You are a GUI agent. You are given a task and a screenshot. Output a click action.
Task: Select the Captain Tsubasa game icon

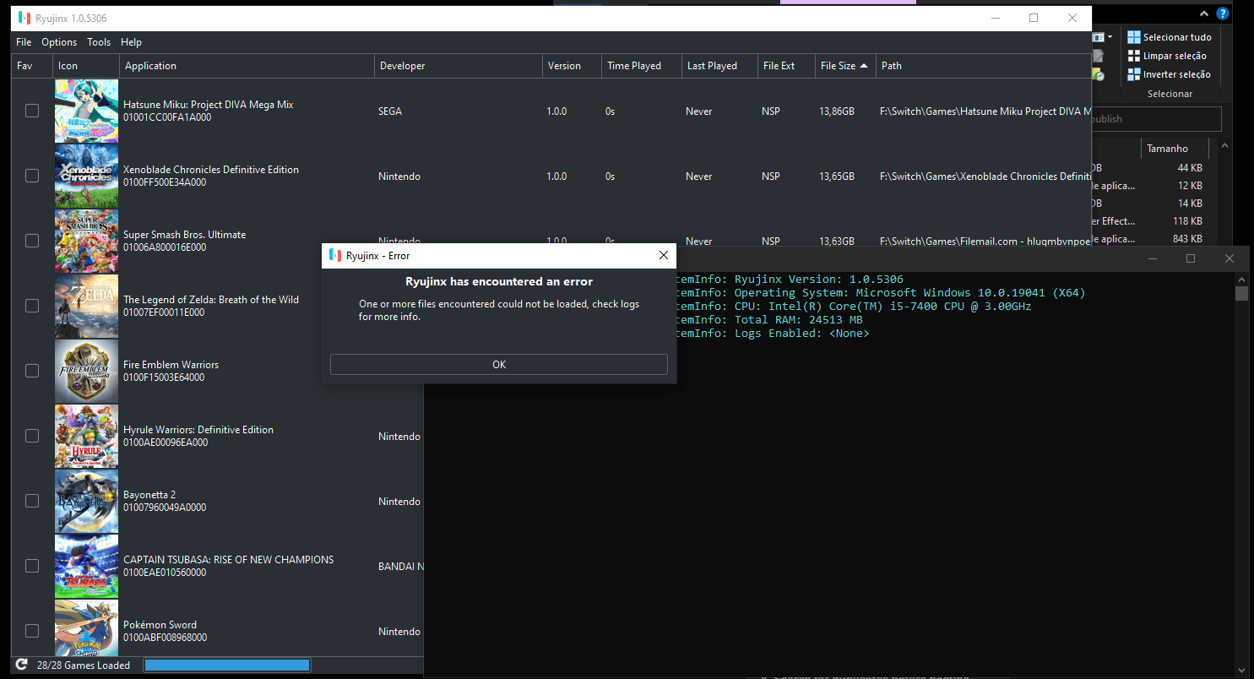point(86,567)
